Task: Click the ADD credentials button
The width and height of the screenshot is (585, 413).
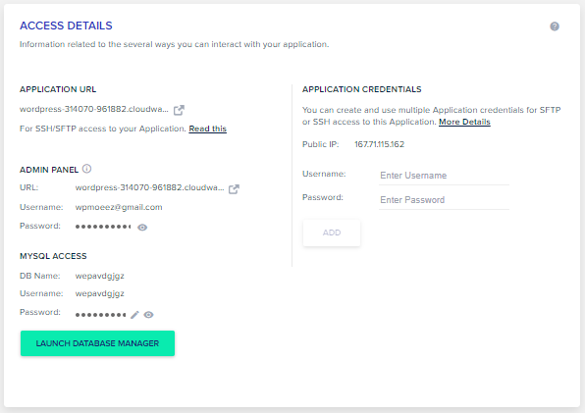Action: click(x=332, y=232)
